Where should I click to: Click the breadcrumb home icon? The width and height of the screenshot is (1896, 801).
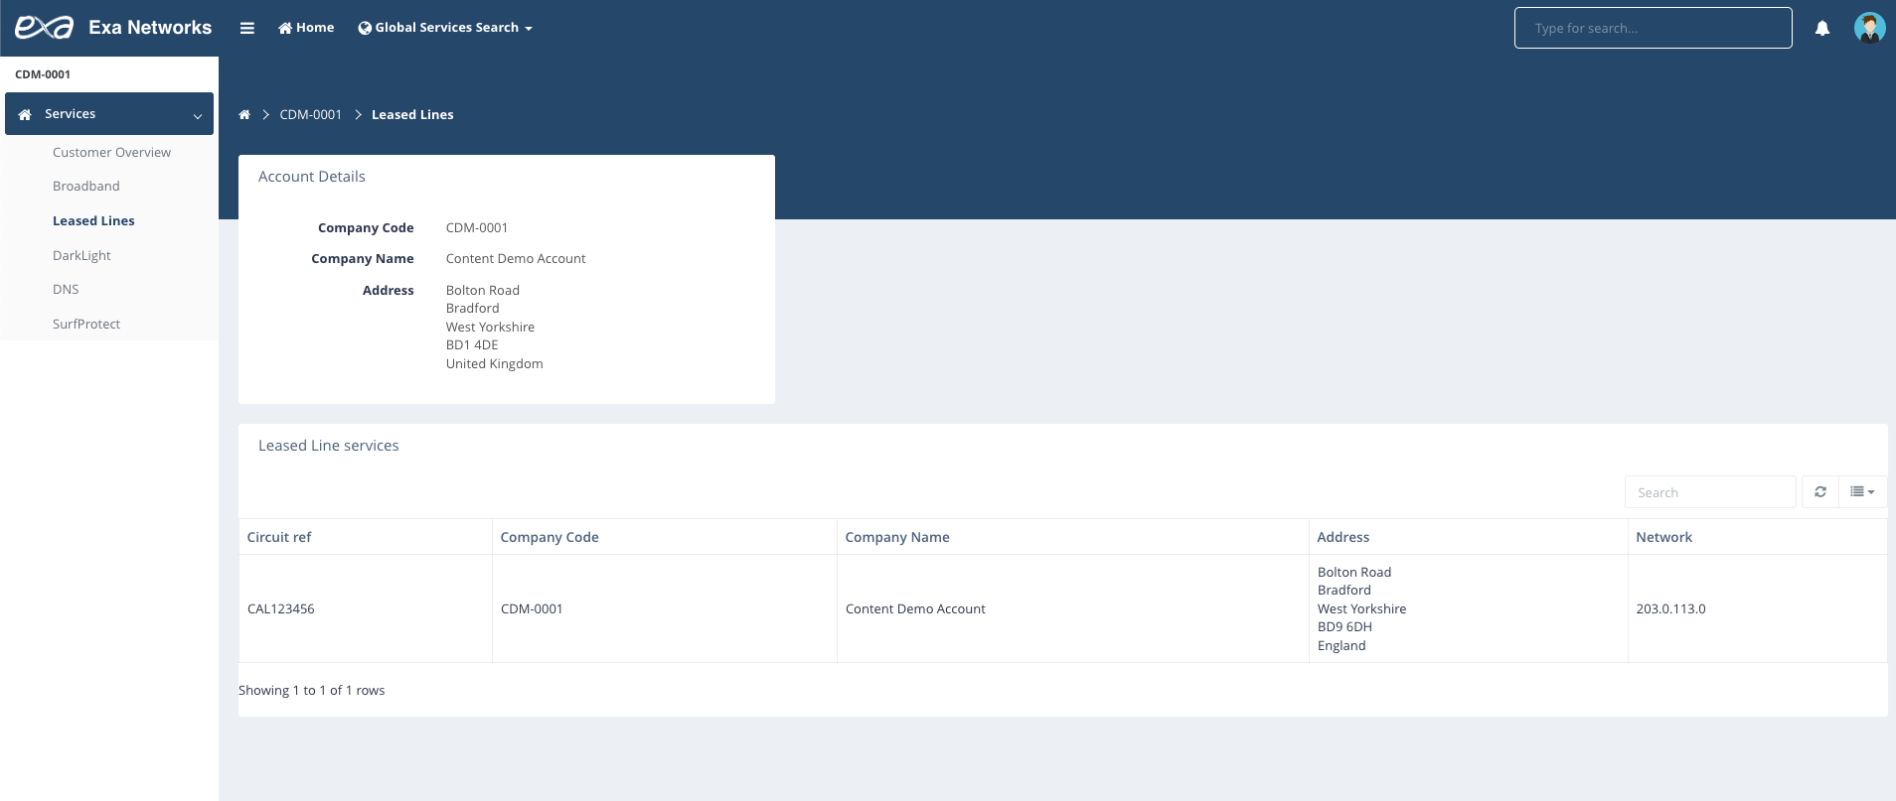[244, 115]
